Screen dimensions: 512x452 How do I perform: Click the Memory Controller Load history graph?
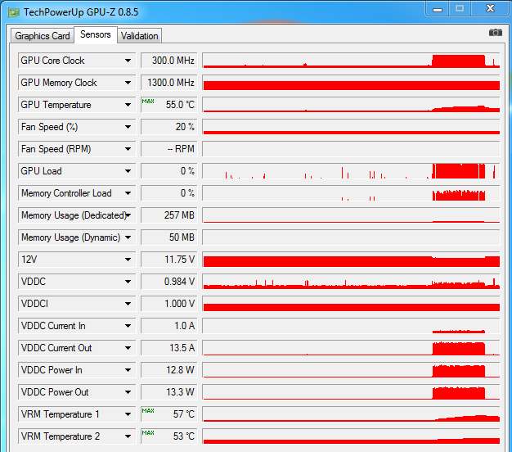click(x=351, y=193)
